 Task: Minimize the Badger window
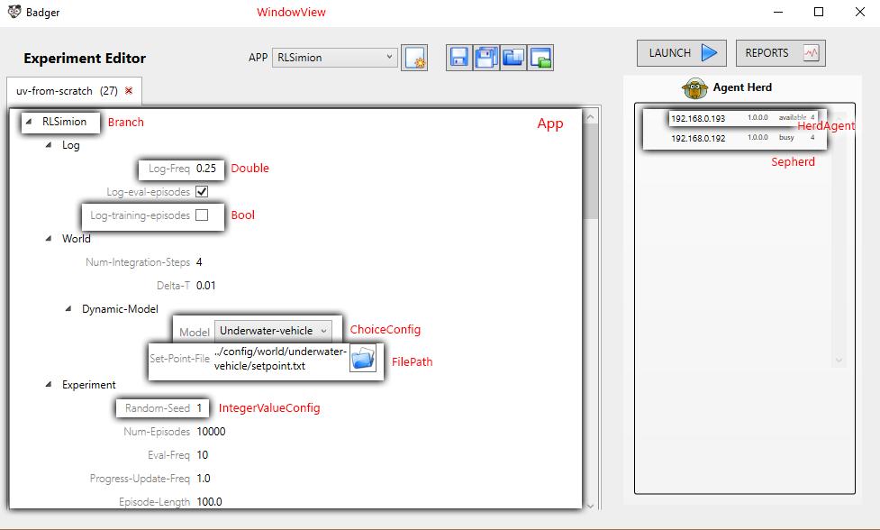point(778,12)
